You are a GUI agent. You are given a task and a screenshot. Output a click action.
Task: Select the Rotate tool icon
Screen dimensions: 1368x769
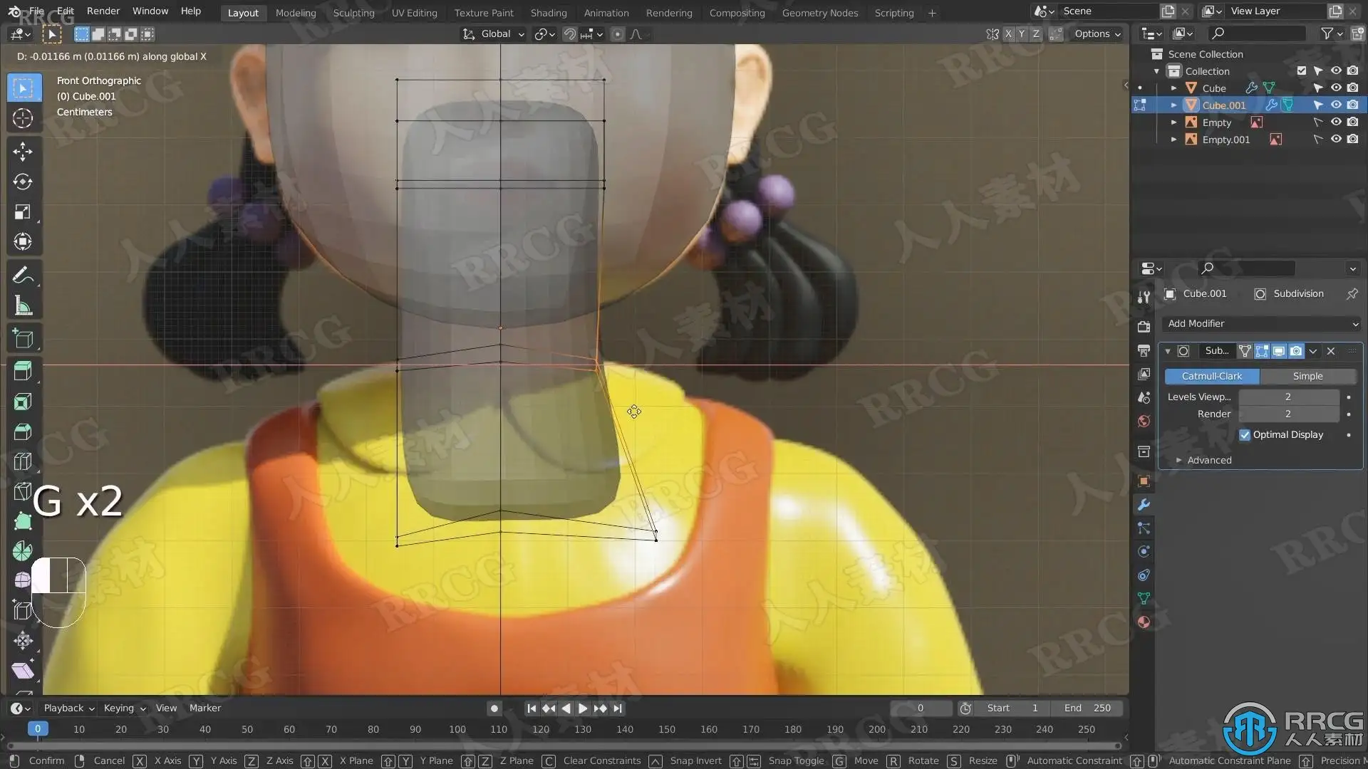point(23,182)
